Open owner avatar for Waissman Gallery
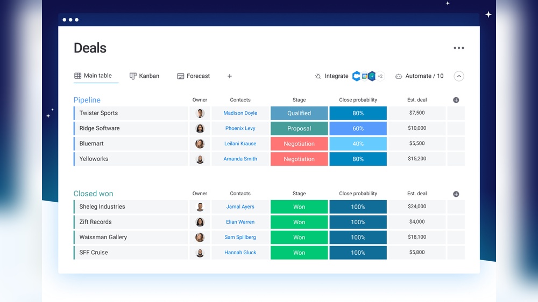538x302 pixels. [200, 237]
